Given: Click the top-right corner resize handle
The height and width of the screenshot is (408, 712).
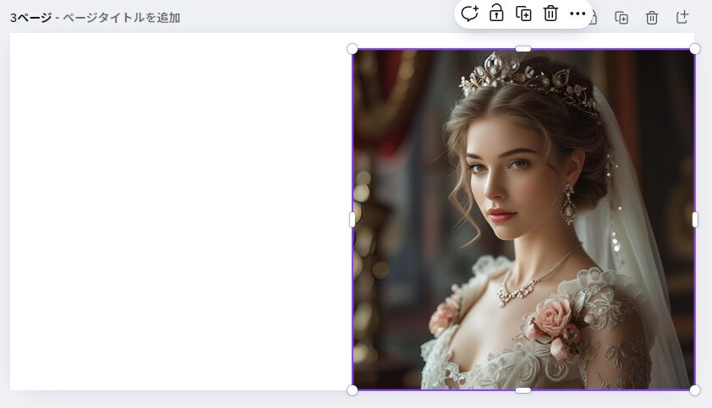Looking at the screenshot, I should point(695,48).
